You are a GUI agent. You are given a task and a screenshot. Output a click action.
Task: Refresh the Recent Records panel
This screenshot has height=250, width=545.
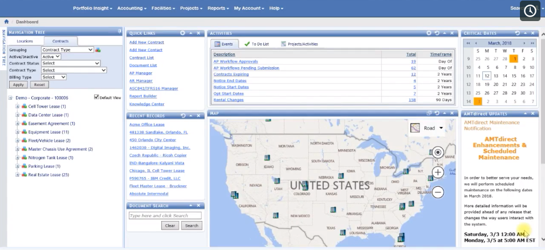click(183, 116)
